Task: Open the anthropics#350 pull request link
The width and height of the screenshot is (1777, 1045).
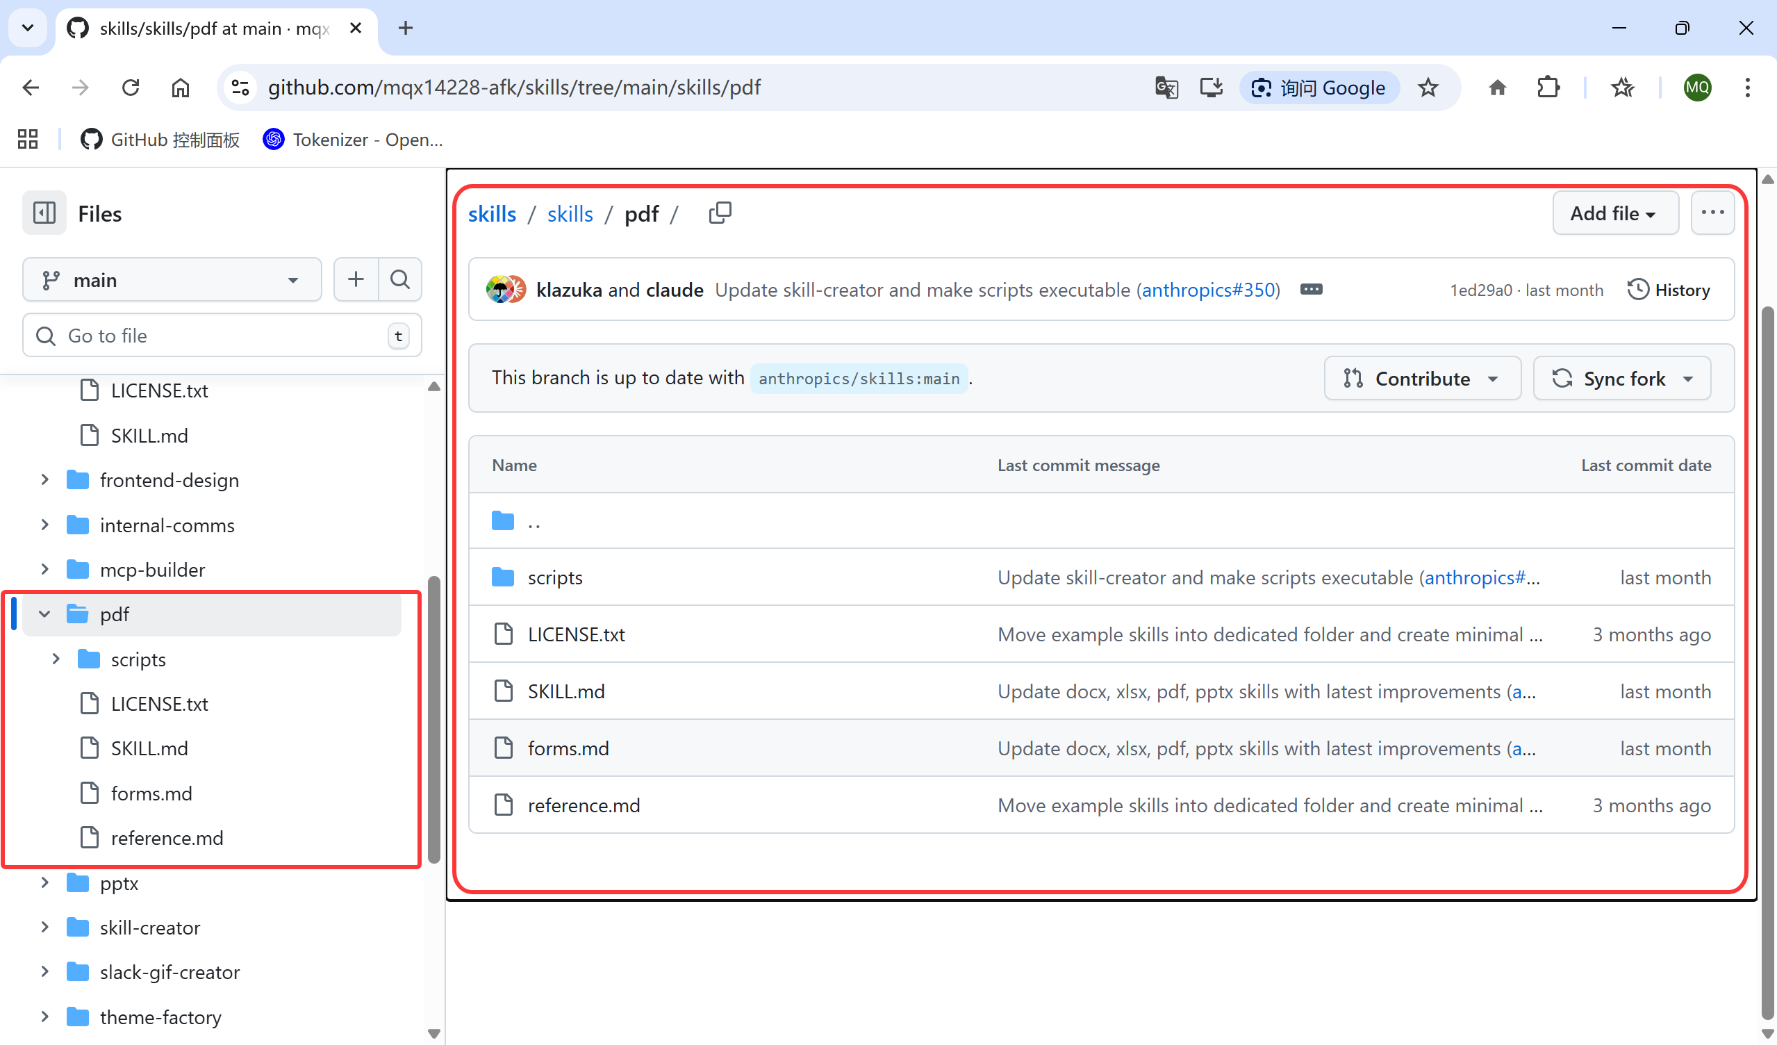Action: (1208, 290)
